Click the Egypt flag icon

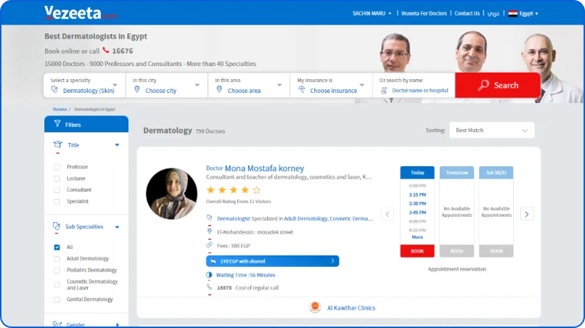coord(512,14)
